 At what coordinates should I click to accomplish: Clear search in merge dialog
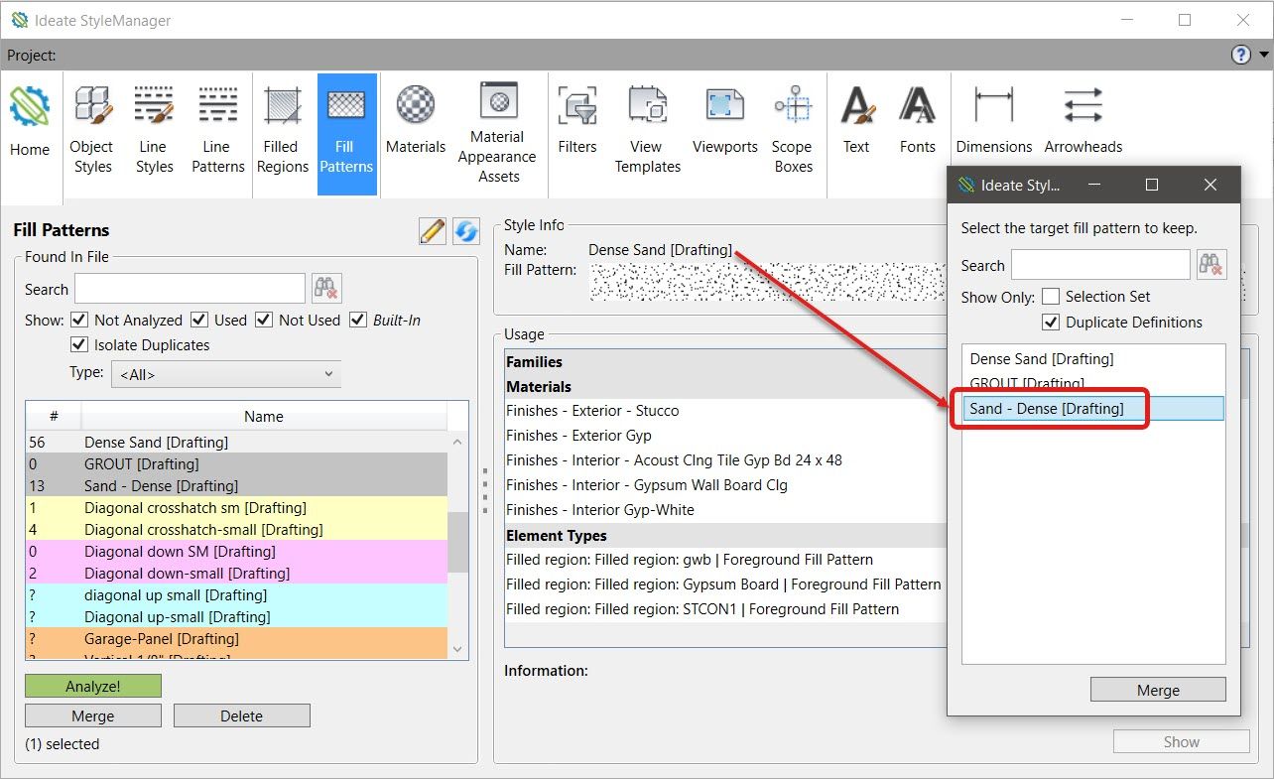coord(1211,265)
